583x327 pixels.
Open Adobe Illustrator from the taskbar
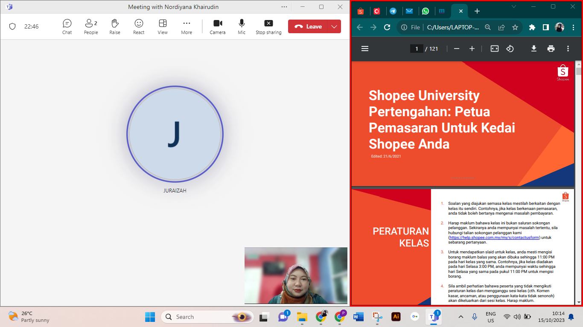(396, 317)
